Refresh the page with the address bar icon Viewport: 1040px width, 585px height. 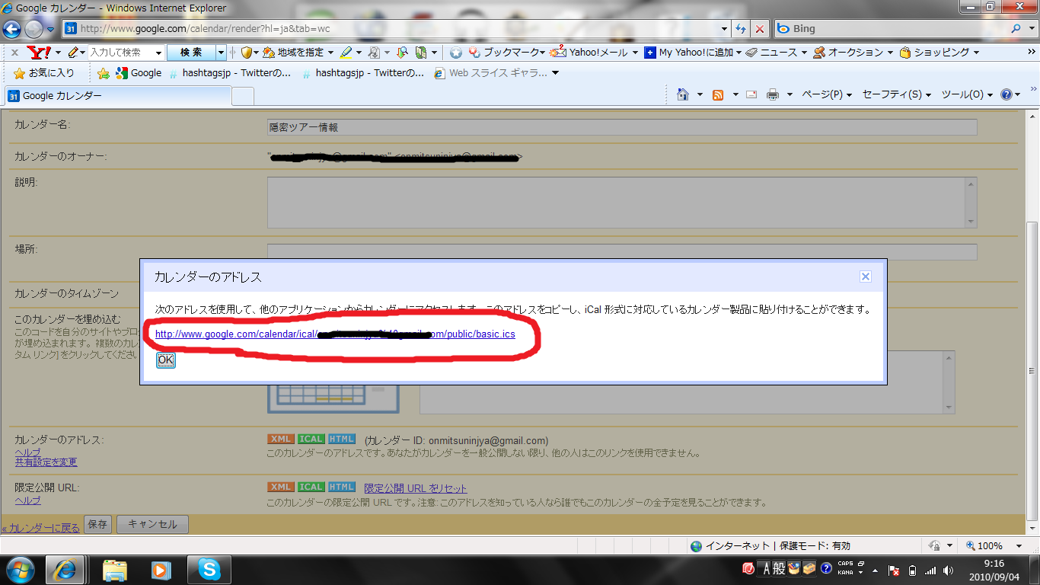tap(741, 29)
